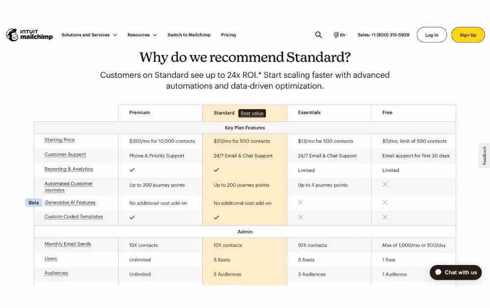Image resolution: width=490 pixels, height=308 pixels.
Task: Click the Beta tag
Action: (34, 202)
